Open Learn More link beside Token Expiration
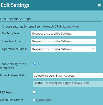 (44, 100)
